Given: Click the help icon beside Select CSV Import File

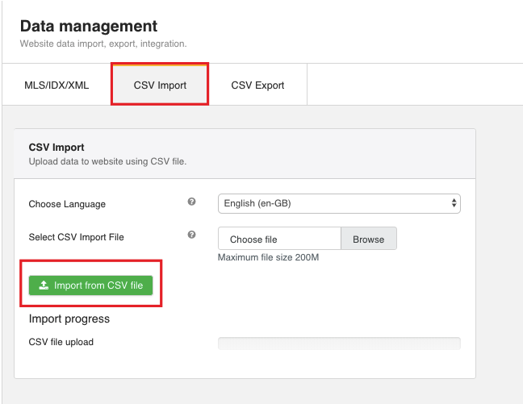Looking at the screenshot, I should click(191, 235).
